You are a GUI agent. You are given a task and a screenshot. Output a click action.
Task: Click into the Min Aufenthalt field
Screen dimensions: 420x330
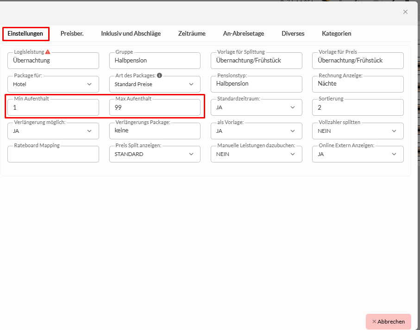(x=53, y=108)
